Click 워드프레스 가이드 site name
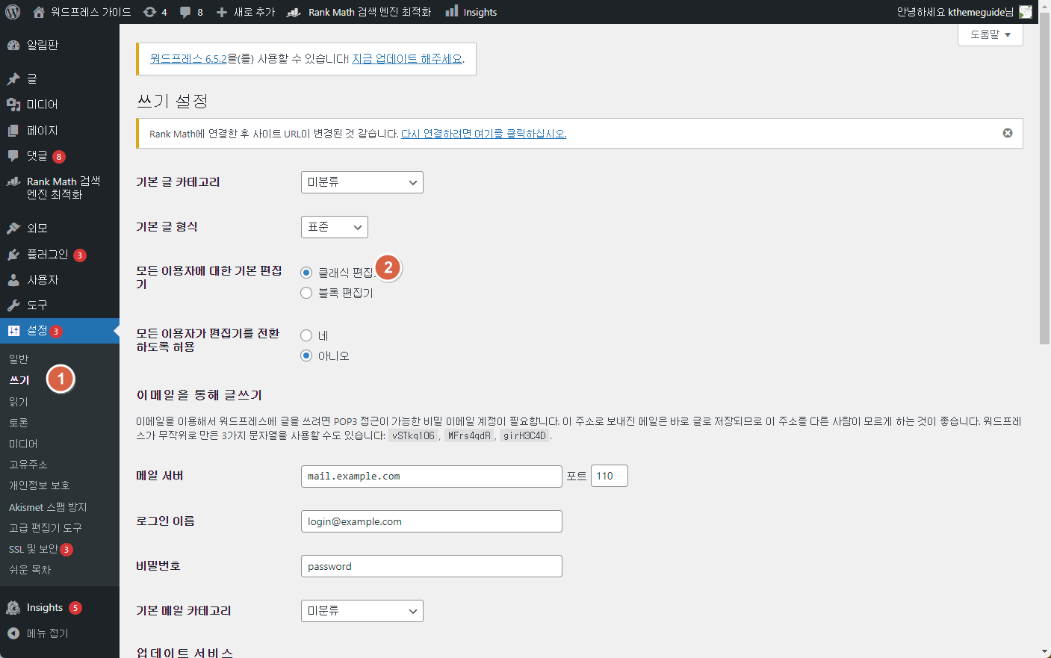 91,12
